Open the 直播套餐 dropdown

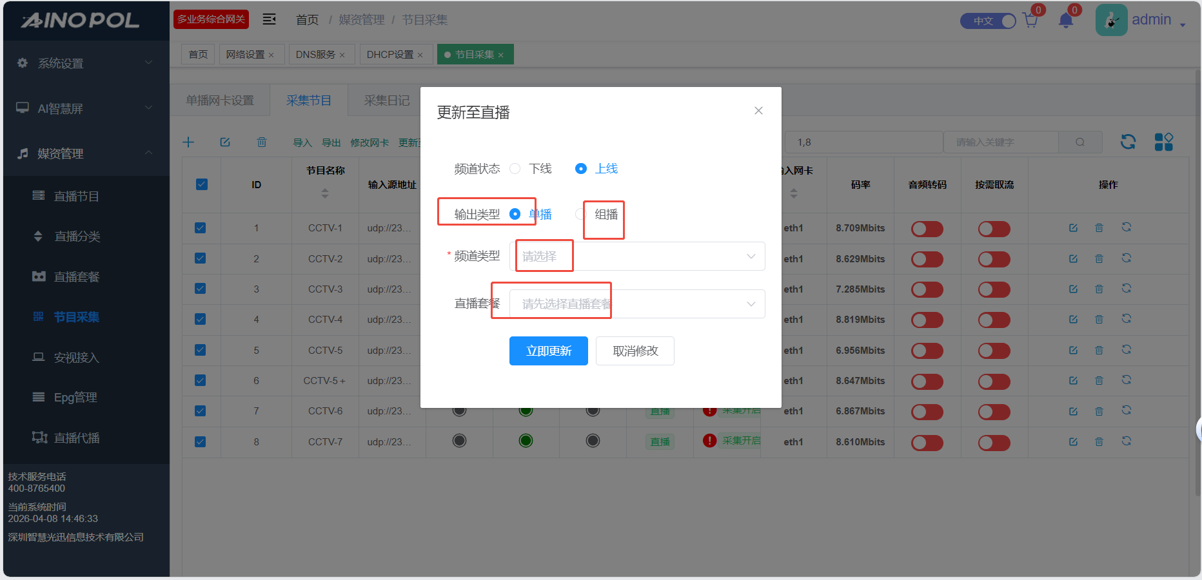637,304
